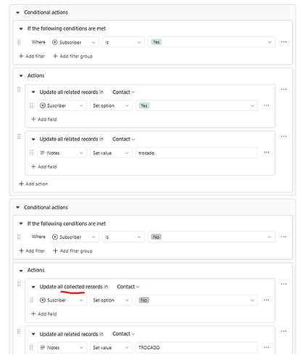306x363 pixels.
Task: Click Add action below trocado action
Action: point(33,184)
